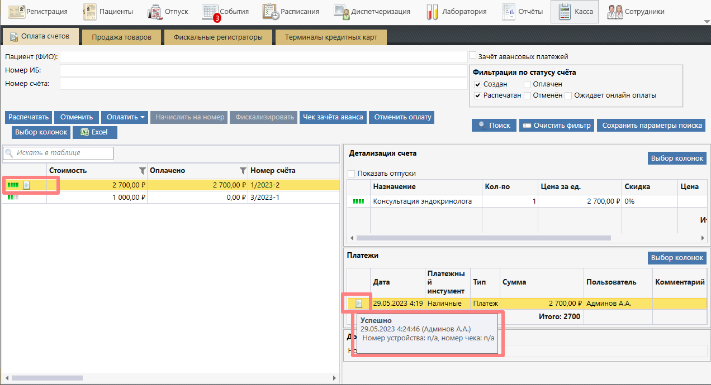Open the Отчёты module icon
The width and height of the screenshot is (711, 385).
click(x=509, y=12)
